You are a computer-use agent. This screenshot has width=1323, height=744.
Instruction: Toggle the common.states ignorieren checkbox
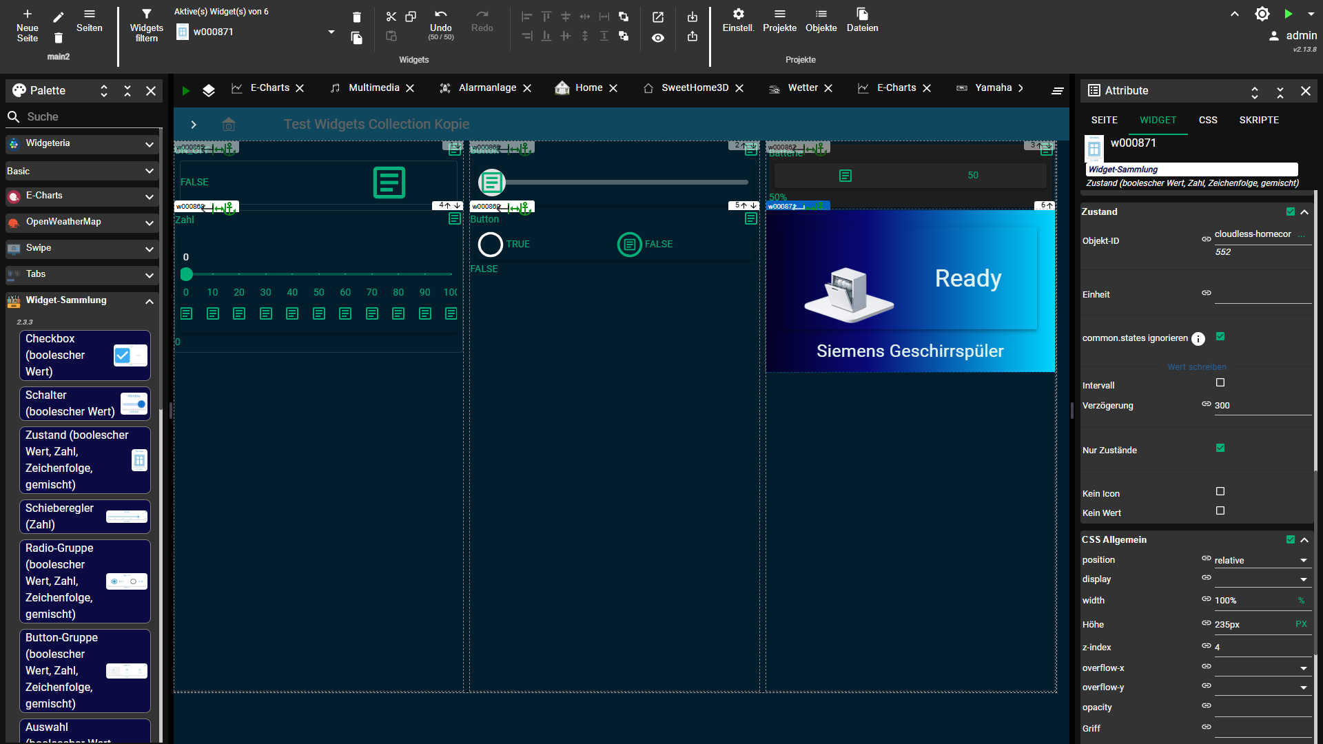1220,337
